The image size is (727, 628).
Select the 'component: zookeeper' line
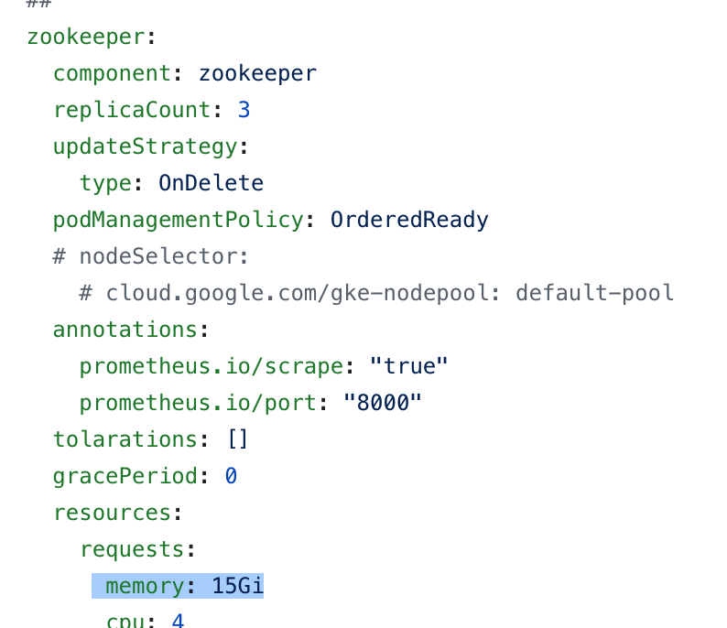tap(185, 73)
